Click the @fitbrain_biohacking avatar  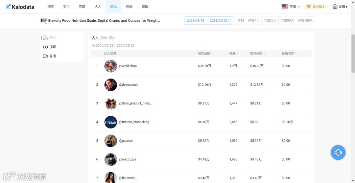111,122
